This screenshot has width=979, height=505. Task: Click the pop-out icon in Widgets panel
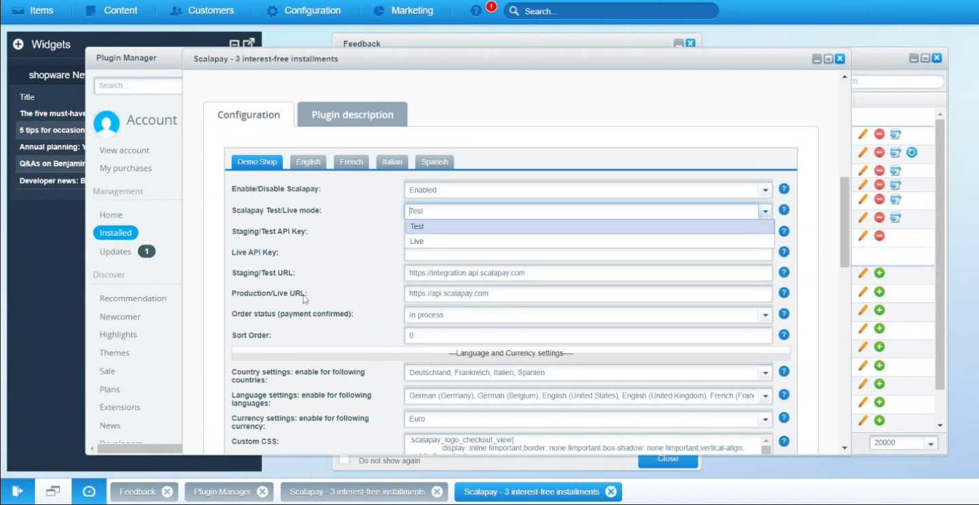click(249, 43)
